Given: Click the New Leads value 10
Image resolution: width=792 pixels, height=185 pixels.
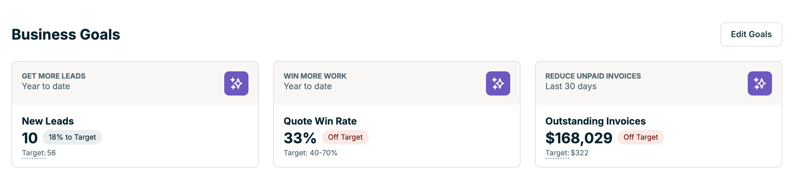Looking at the screenshot, I should tap(30, 138).
